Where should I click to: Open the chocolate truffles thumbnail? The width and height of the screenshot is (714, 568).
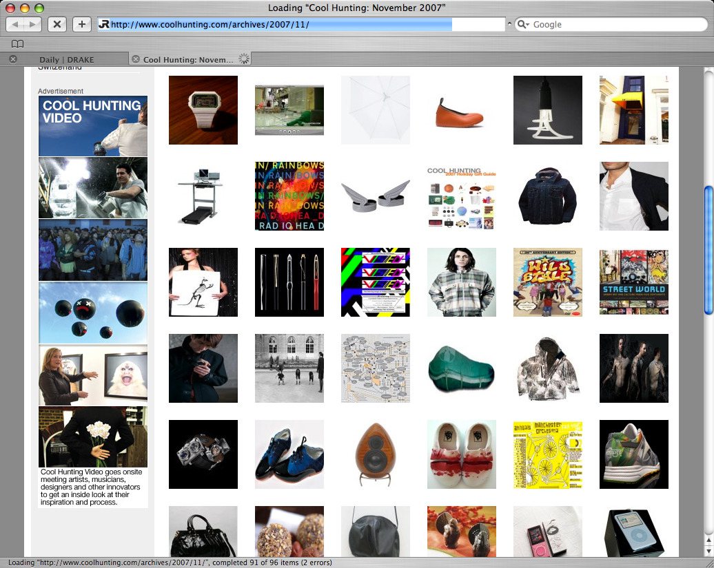289,532
